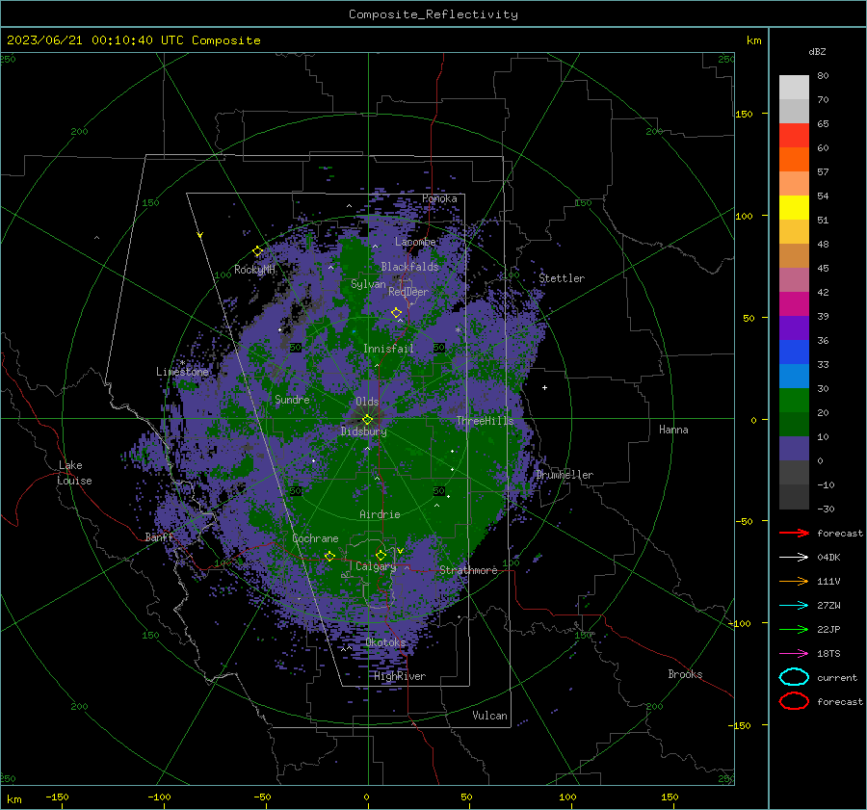867x810 pixels.
Task: Click the Innisfail city label
Action: [x=388, y=349]
